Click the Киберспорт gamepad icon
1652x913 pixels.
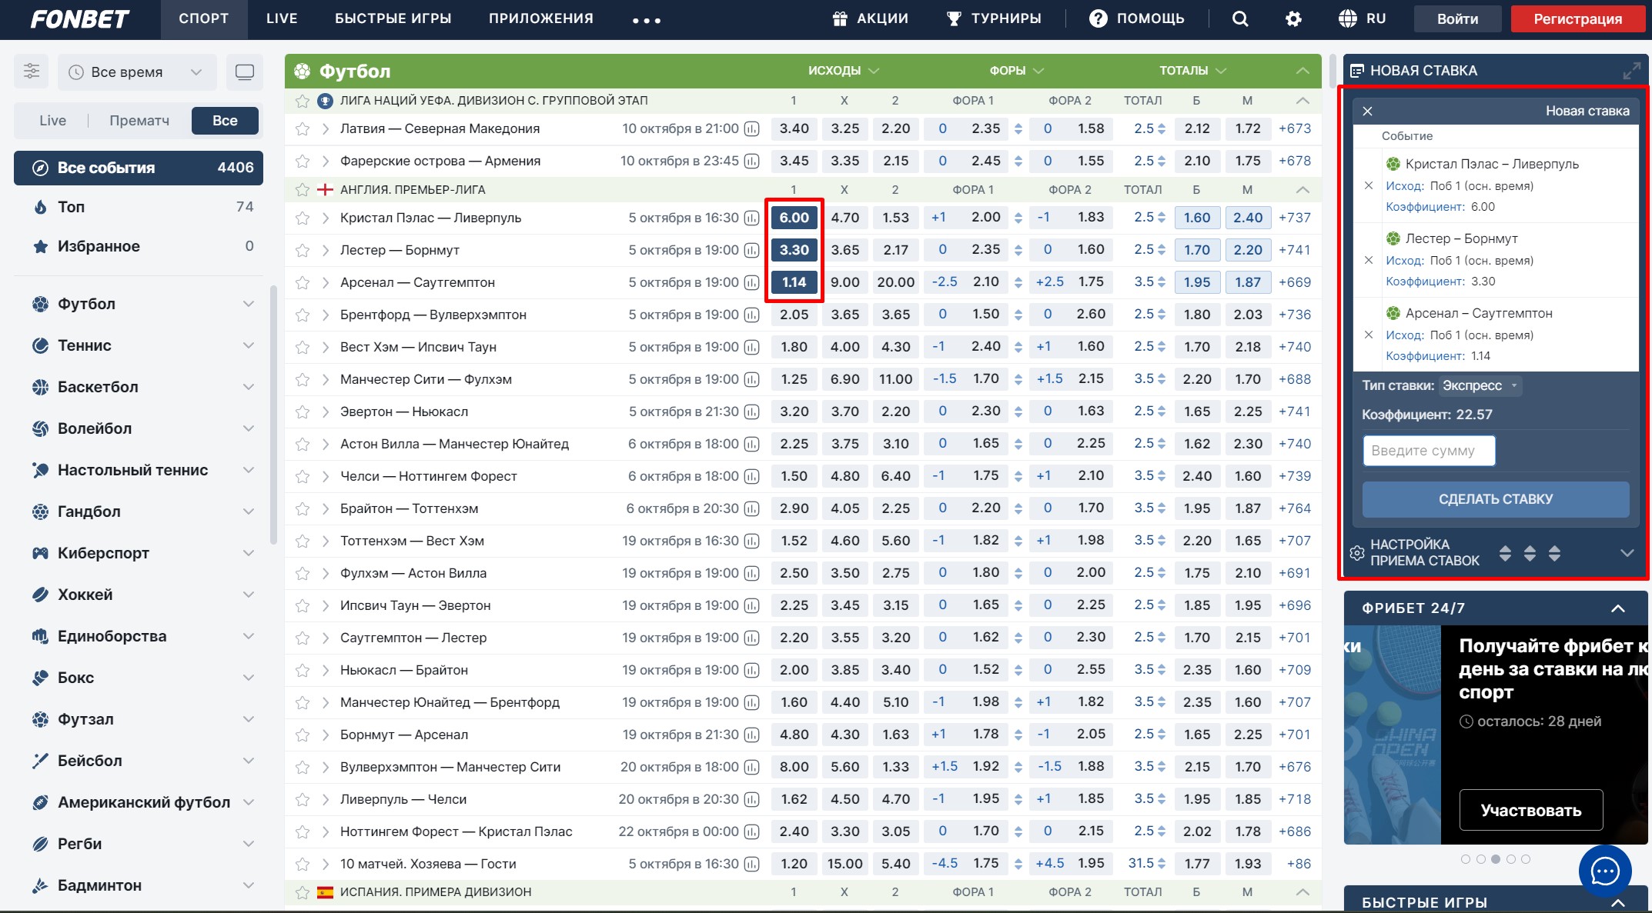(x=40, y=553)
